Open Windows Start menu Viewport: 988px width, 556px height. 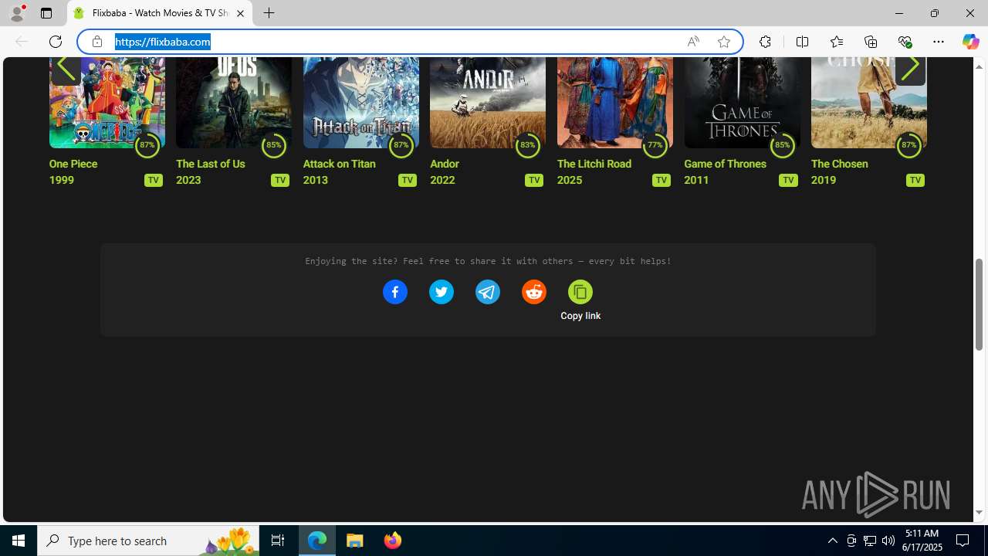coord(19,541)
